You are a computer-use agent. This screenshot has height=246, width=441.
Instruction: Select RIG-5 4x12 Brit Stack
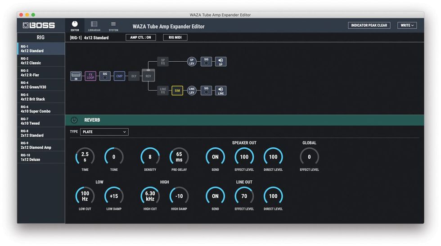tap(41, 97)
